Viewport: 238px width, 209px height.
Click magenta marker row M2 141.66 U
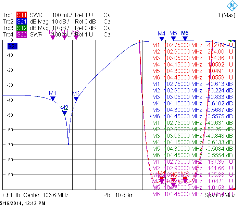pyautogui.click(x=192, y=168)
